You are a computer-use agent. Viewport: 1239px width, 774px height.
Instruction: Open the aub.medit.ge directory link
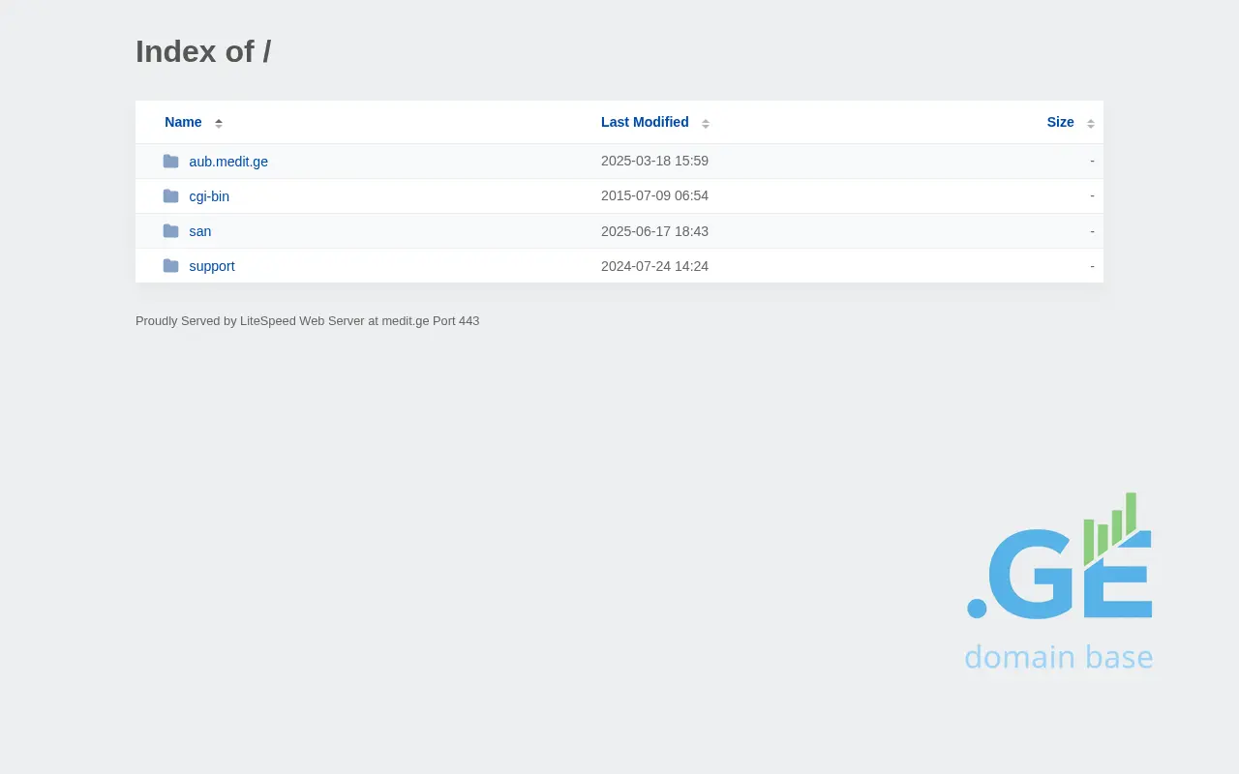click(228, 162)
